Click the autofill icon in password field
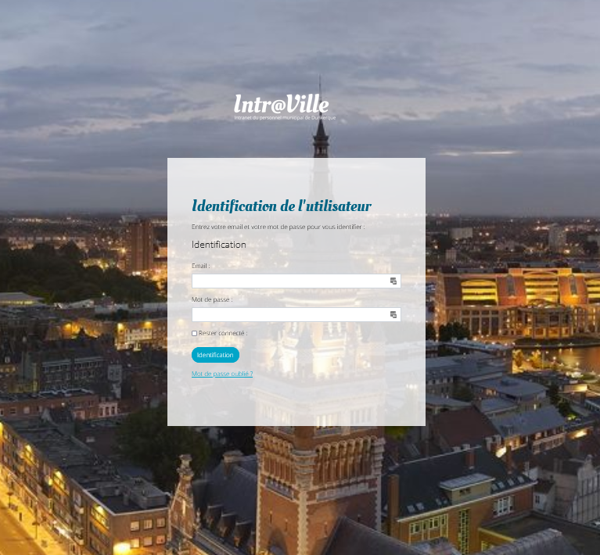600x555 pixels. click(x=393, y=315)
